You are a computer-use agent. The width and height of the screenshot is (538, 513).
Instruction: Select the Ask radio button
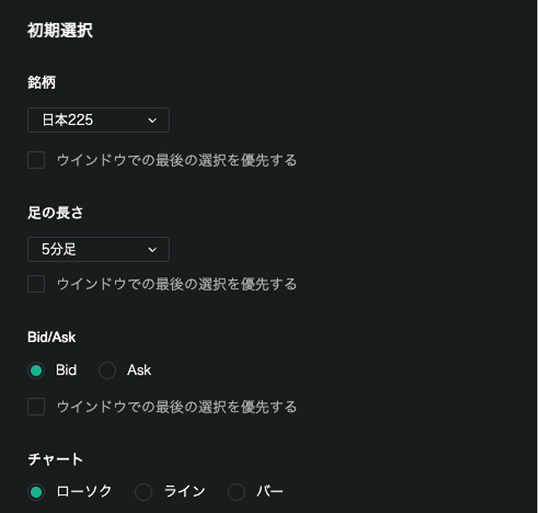[x=107, y=370]
